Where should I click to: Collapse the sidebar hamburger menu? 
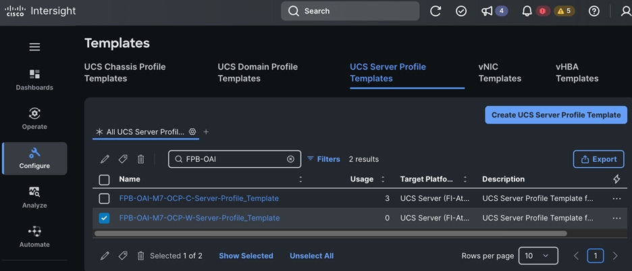coord(34,47)
